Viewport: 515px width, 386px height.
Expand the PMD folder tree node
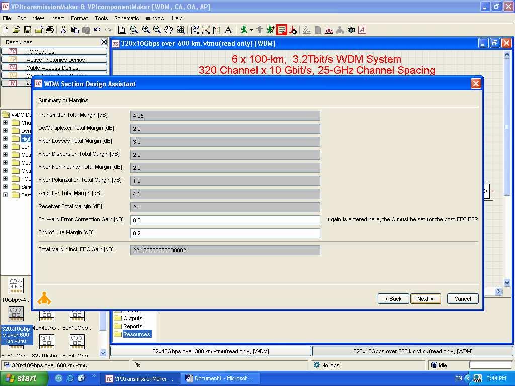[5, 178]
